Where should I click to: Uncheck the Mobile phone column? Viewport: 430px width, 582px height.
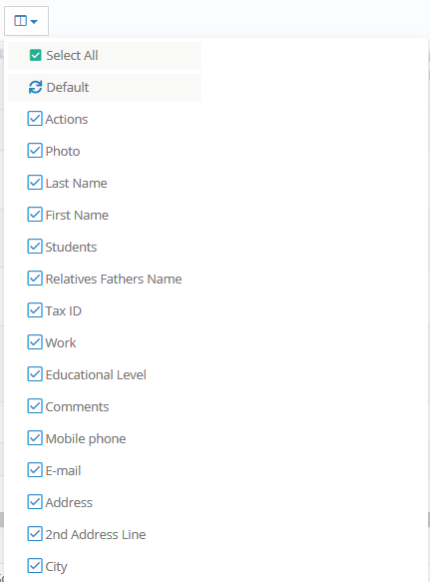[x=35, y=438]
